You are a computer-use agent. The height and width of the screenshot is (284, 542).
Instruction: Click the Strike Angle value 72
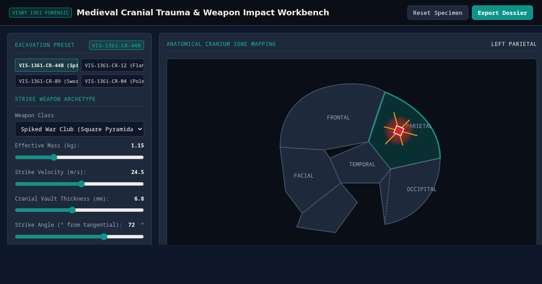click(131, 225)
